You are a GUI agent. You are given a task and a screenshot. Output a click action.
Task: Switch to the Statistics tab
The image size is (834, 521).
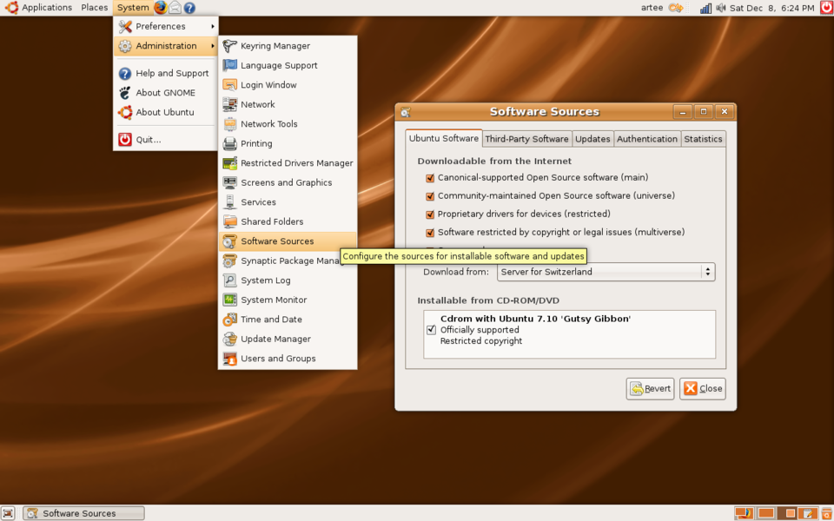coord(703,139)
